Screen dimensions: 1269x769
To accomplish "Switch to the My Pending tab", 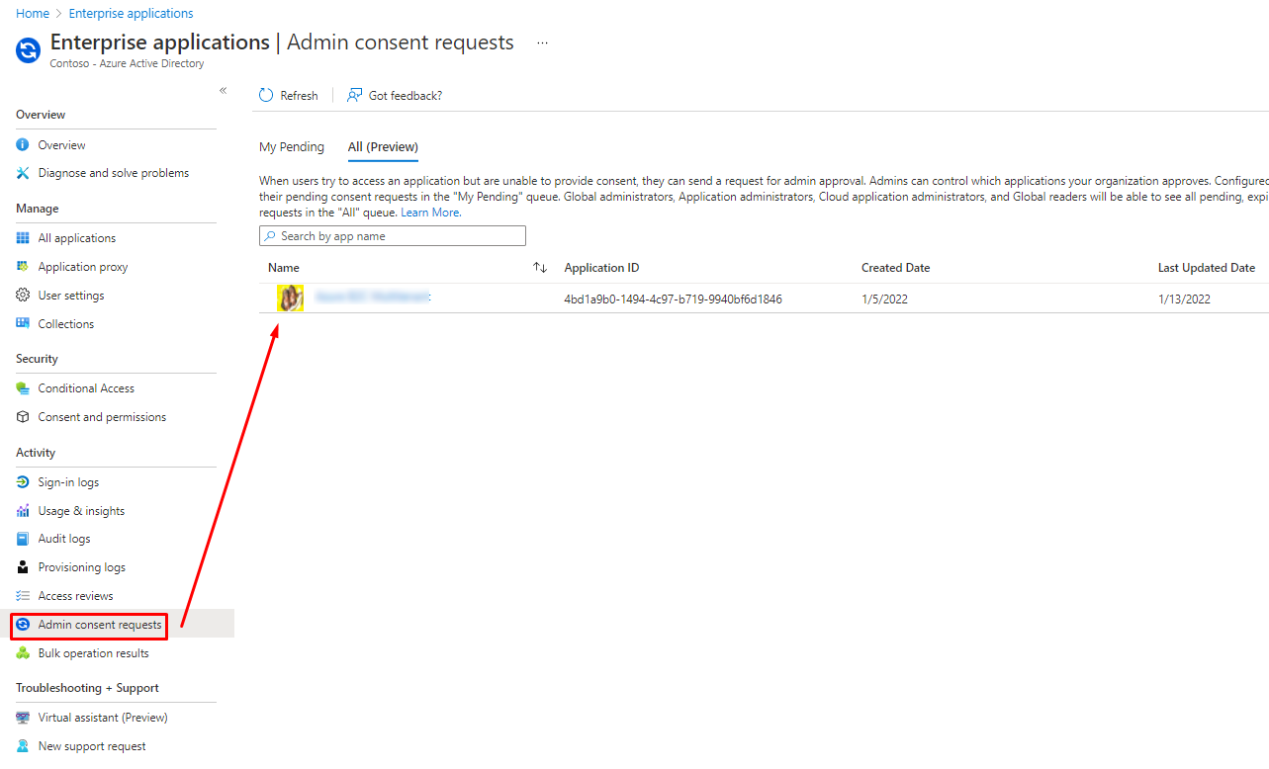I will tap(291, 147).
